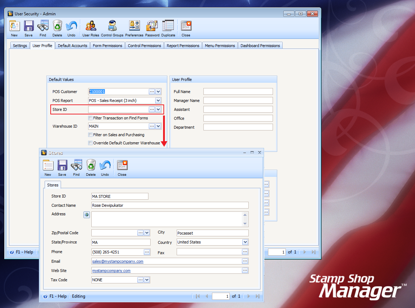Viewport: 415px width, 308px height.
Task: Open POS Customer lookup ellipsis button
Action: click(x=152, y=92)
